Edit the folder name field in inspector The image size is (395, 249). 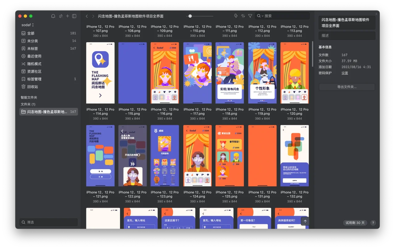[x=347, y=23]
